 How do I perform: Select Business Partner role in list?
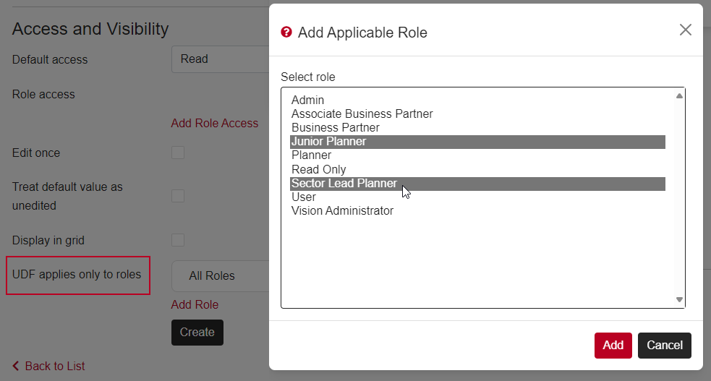click(477, 128)
